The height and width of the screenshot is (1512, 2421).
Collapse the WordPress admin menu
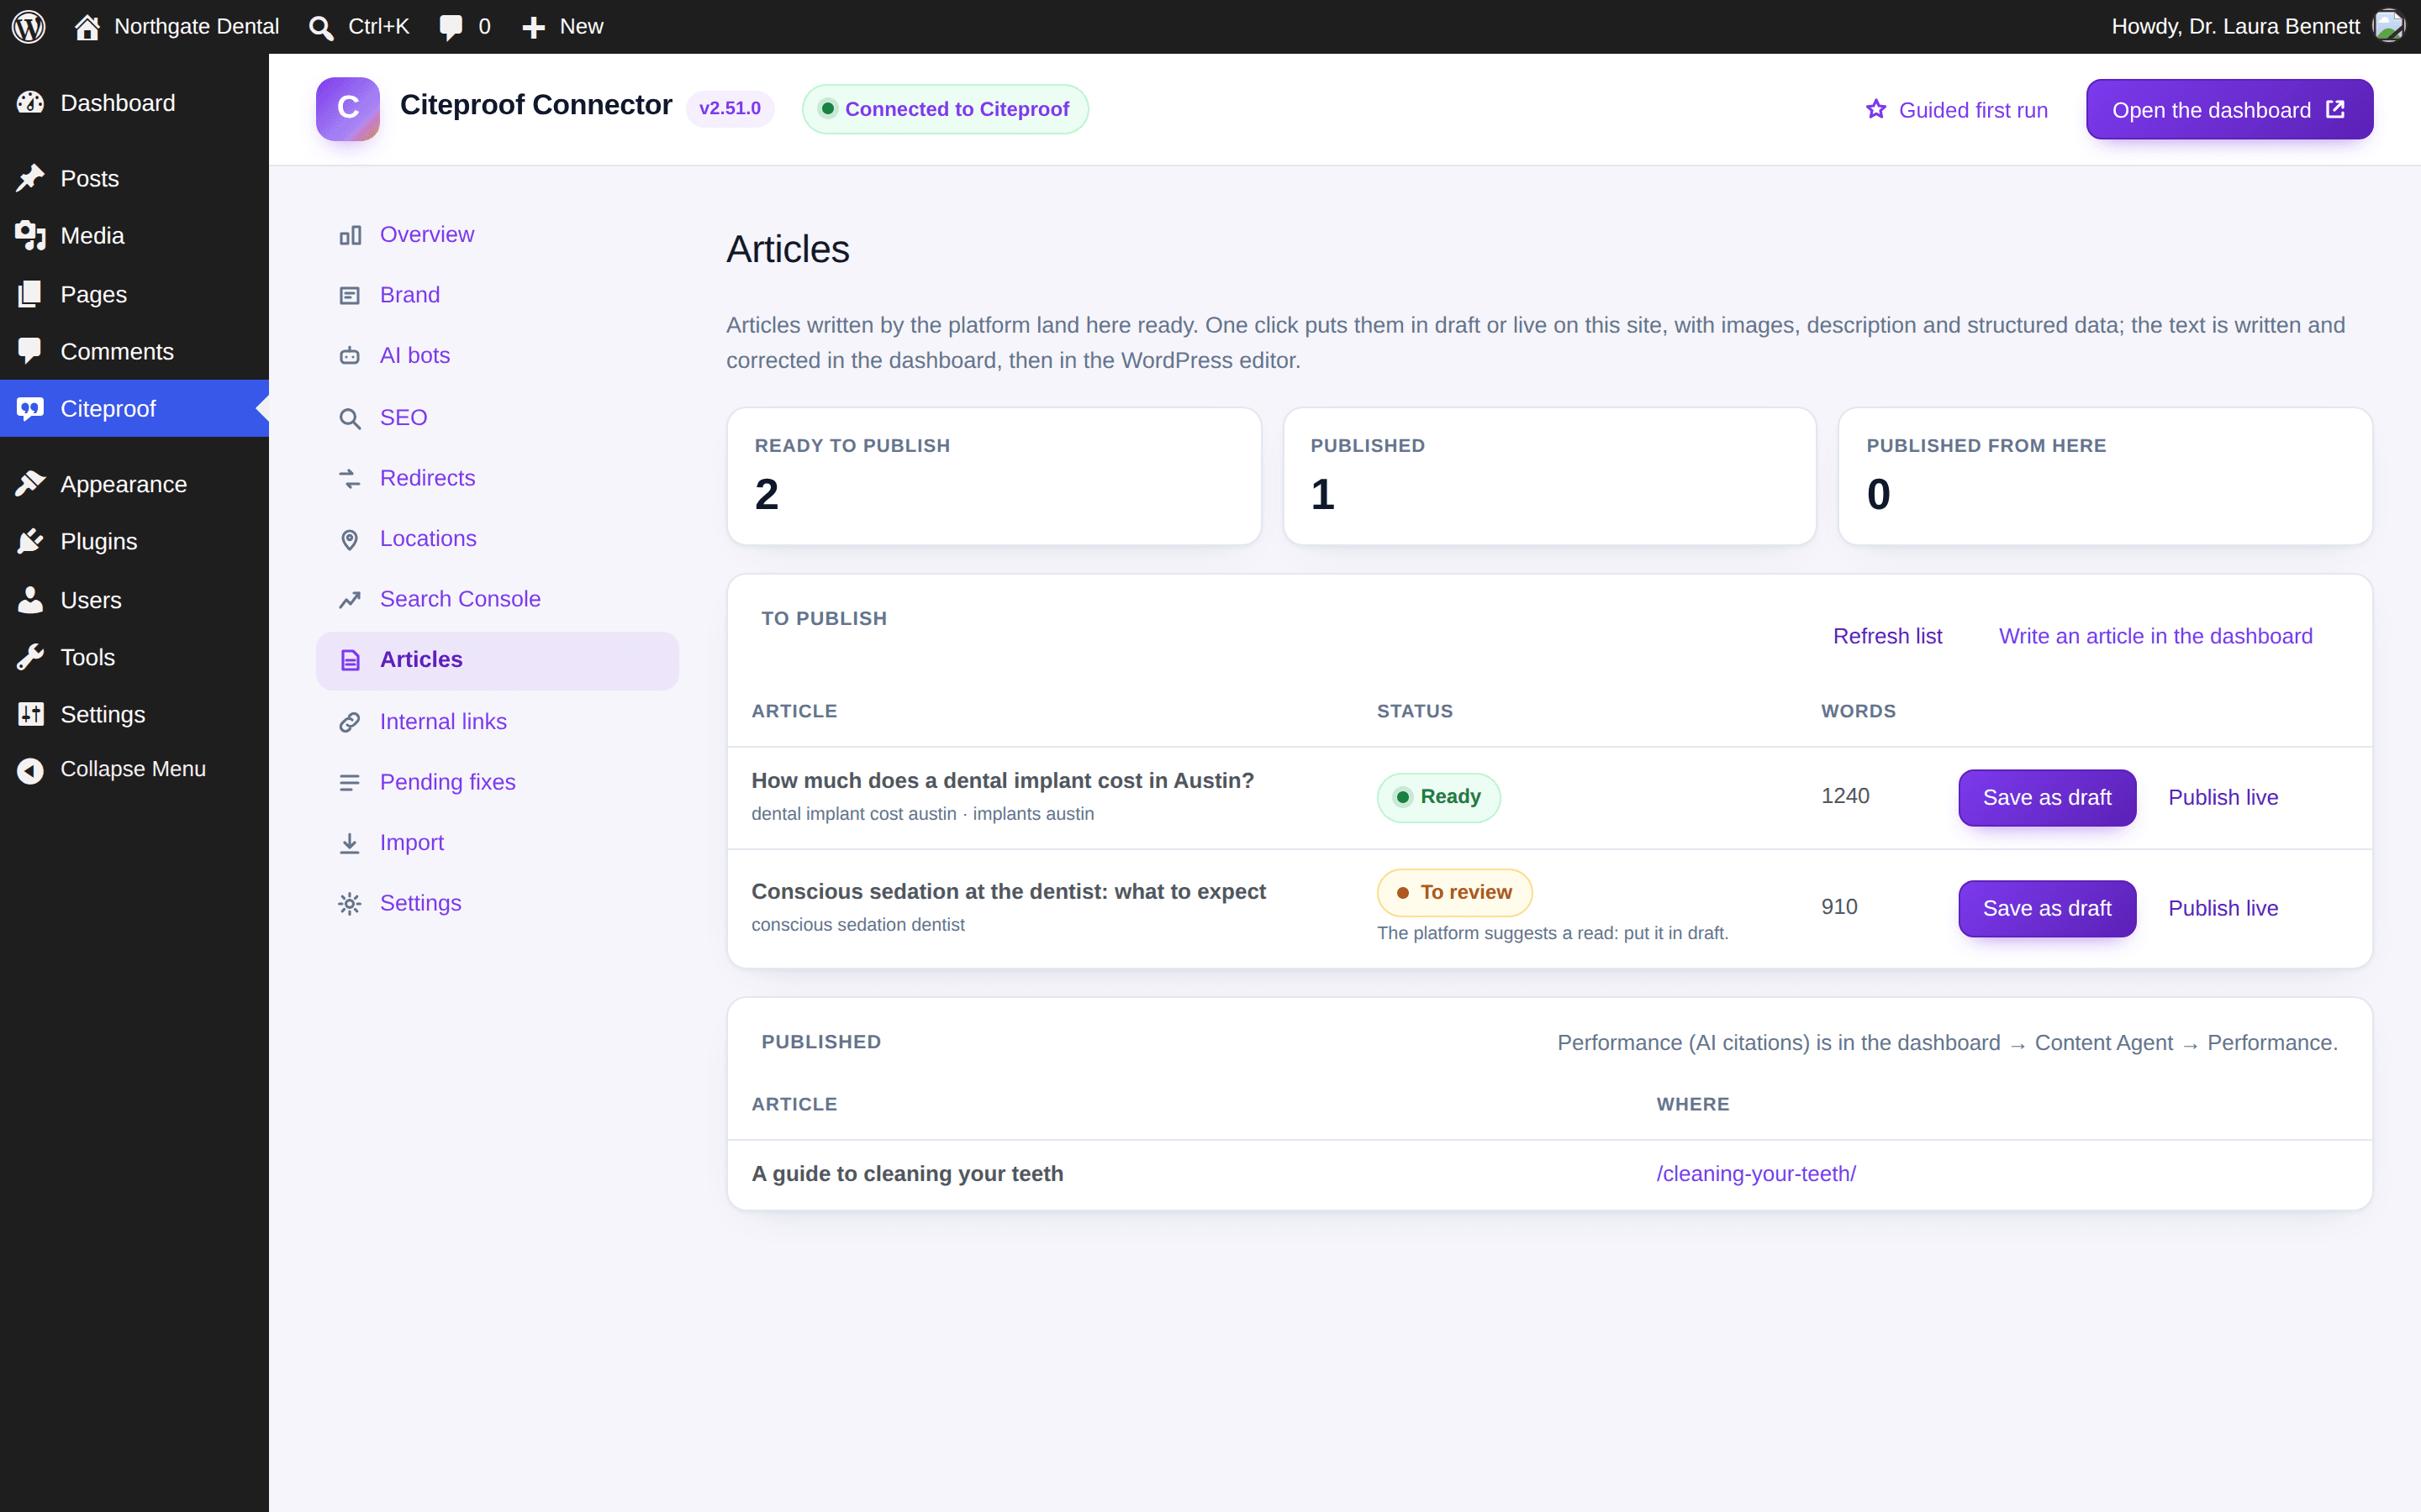click(134, 769)
